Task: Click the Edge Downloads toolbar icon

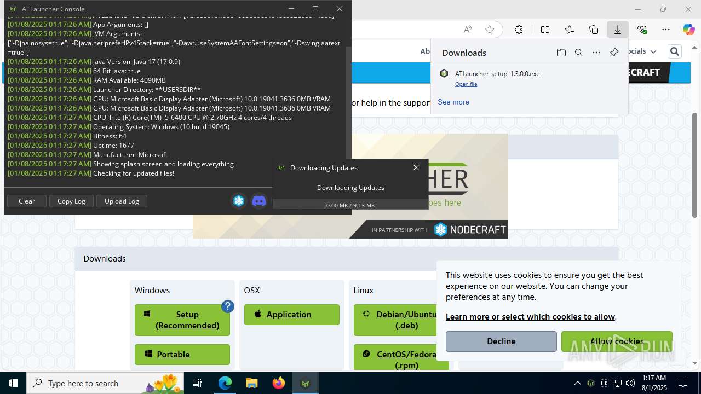Action: 618,30
